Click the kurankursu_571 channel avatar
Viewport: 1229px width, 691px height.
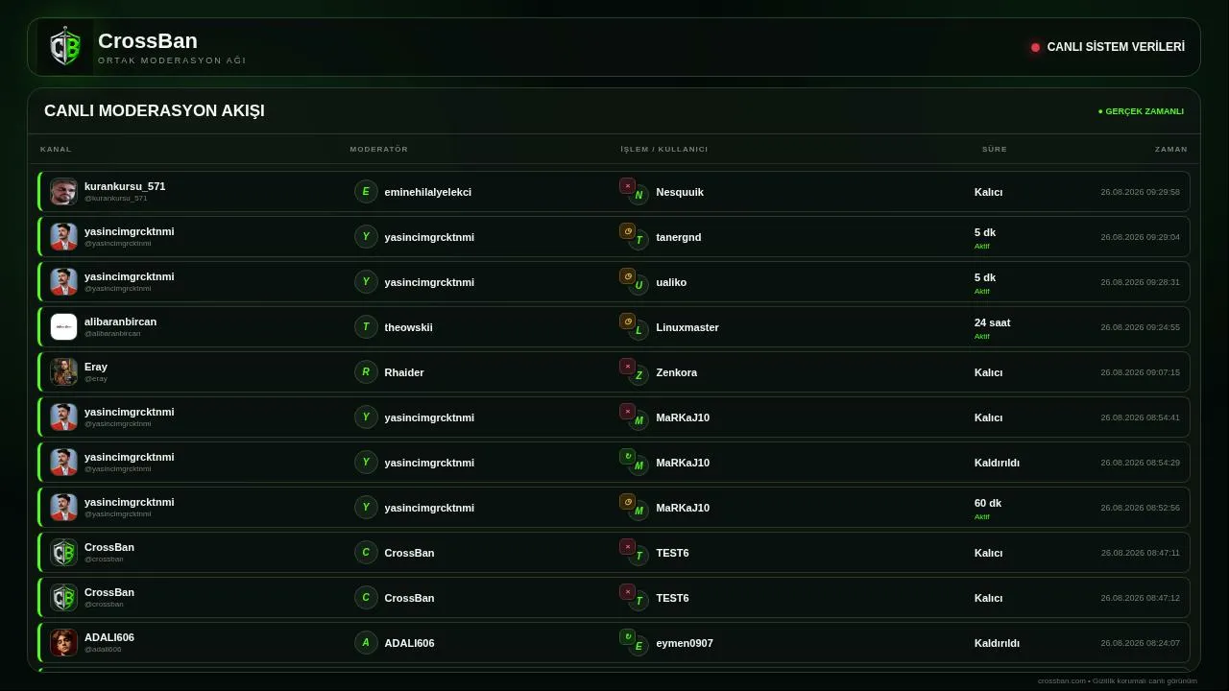(x=63, y=191)
